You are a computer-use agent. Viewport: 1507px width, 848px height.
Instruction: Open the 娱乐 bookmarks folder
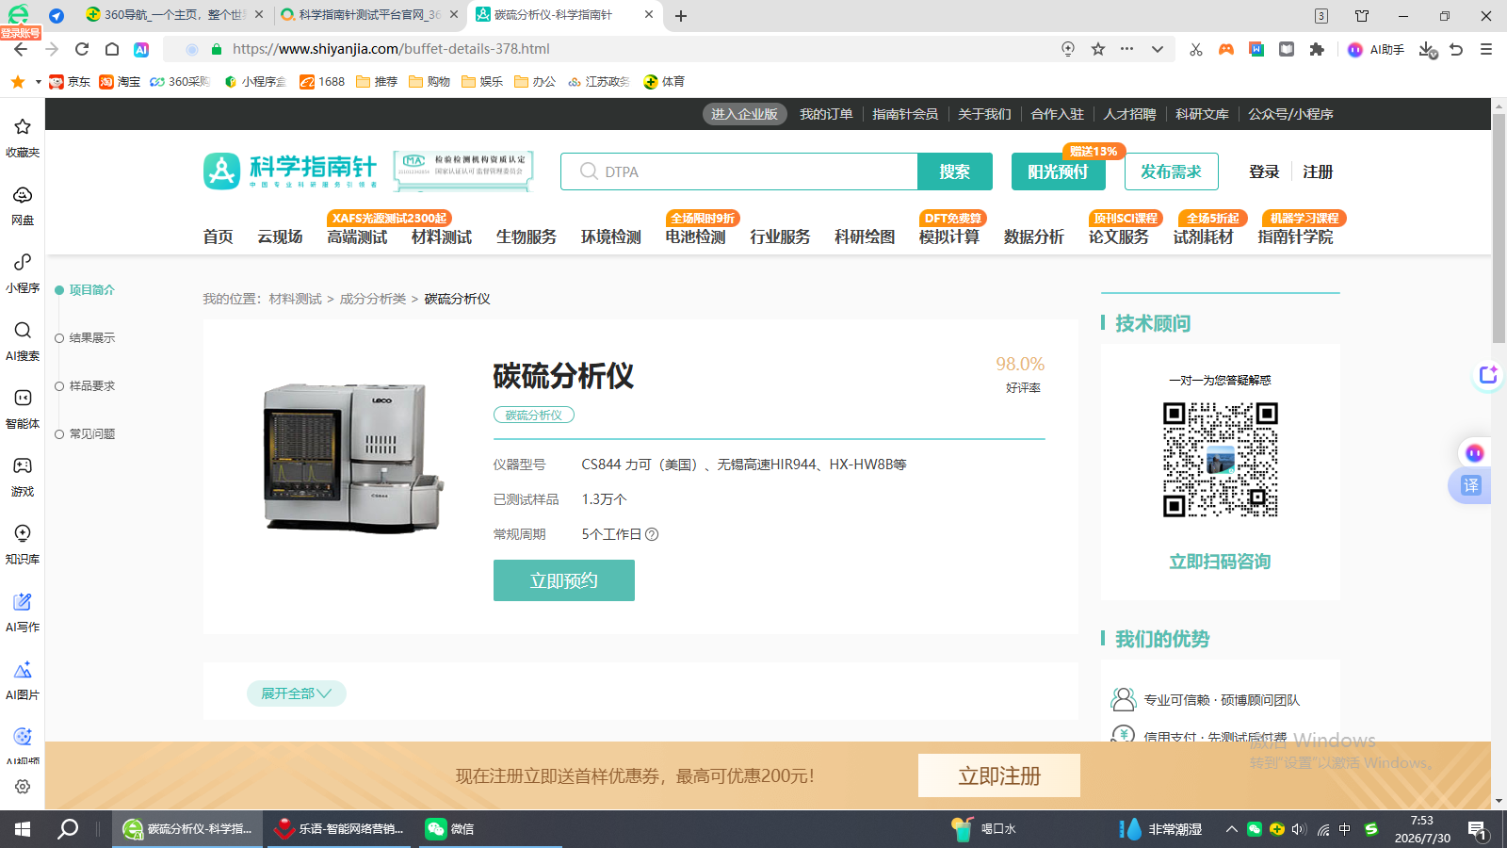(482, 82)
